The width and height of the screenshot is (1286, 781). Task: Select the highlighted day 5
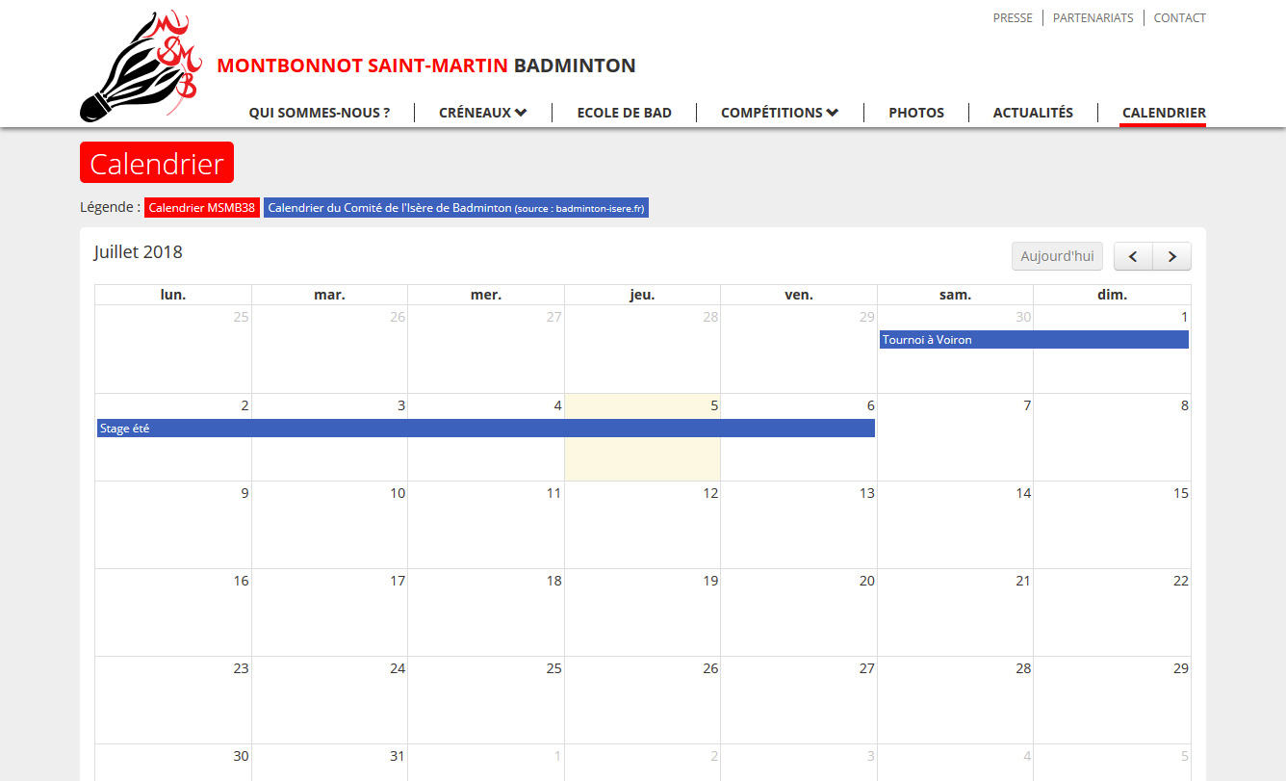coord(643,437)
